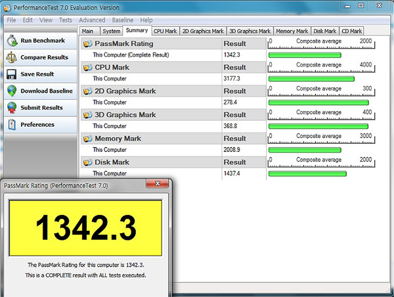Click the 2D Graphics Mark section icon
The height and width of the screenshot is (297, 394).
88,91
